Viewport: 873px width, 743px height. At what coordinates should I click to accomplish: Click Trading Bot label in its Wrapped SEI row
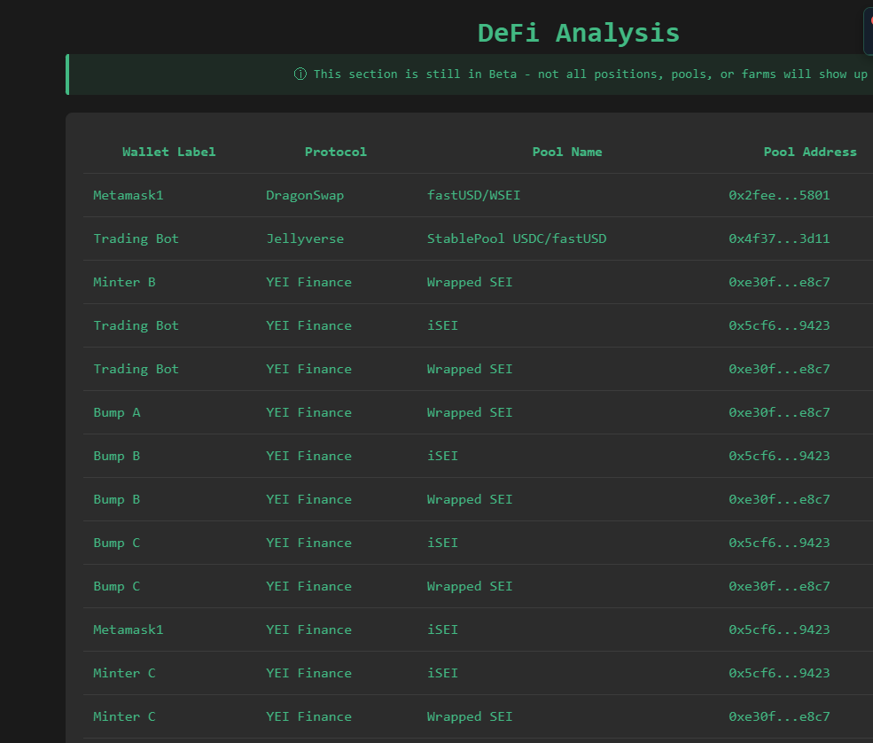point(136,369)
